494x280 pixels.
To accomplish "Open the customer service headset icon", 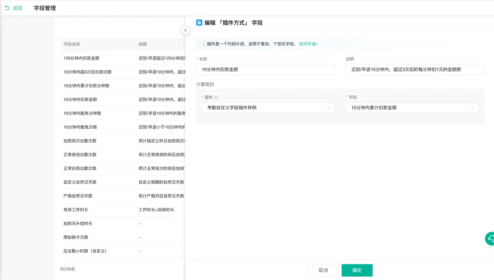I will [490, 238].
